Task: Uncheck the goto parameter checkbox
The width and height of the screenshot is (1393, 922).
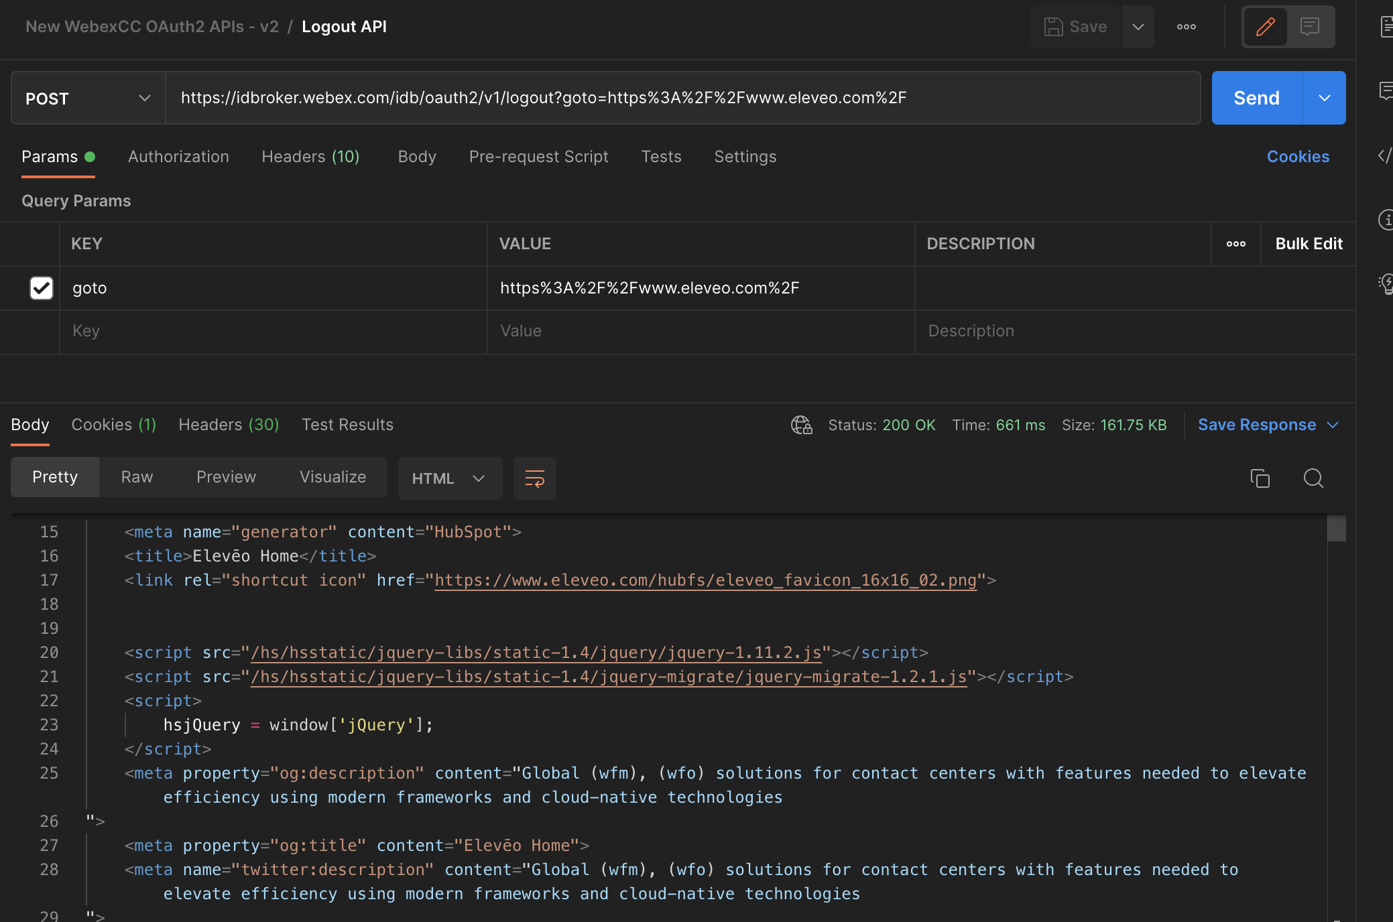Action: coord(42,288)
